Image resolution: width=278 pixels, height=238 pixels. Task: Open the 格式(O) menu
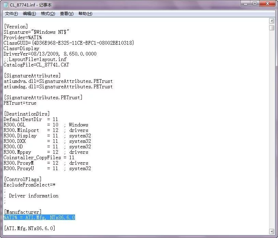pyautogui.click(x=48, y=14)
